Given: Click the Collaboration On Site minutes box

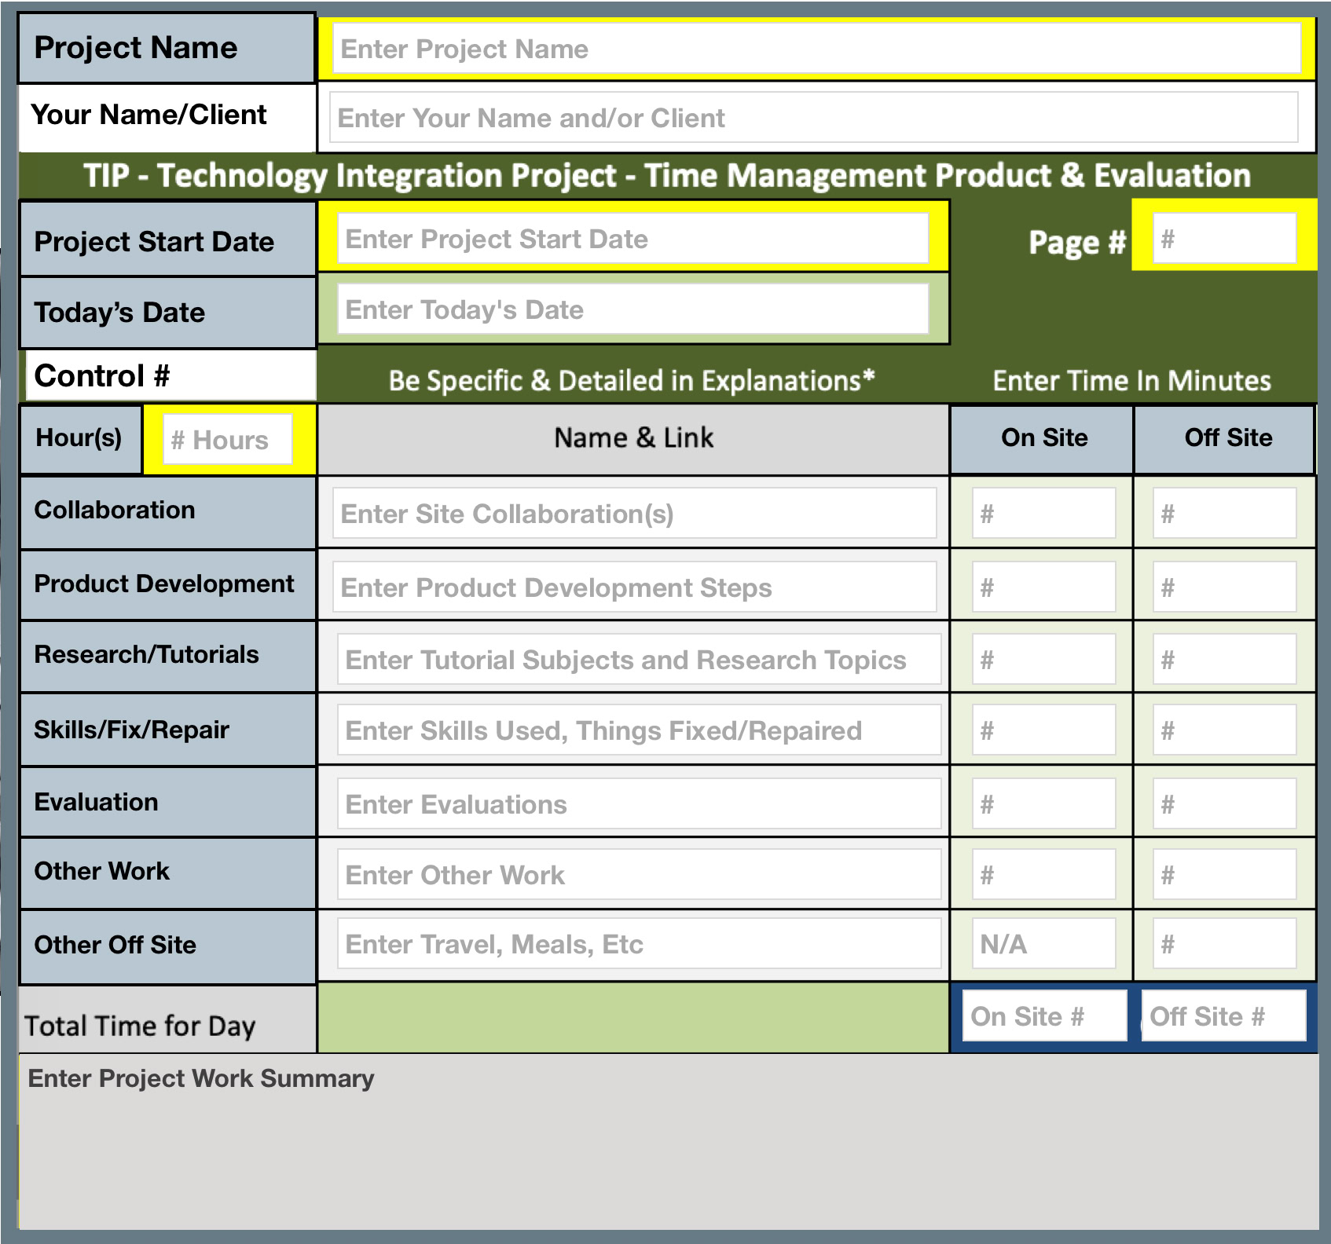Looking at the screenshot, I should 1043,513.
